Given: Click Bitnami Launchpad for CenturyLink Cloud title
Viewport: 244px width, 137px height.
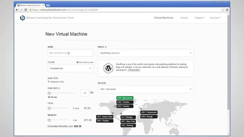Looking at the screenshot, I should (x=50, y=18).
